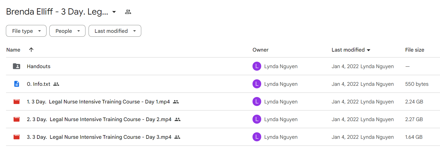Select the Day 2.mp4 video file name
This screenshot has height=150, width=440.
[x=99, y=119]
